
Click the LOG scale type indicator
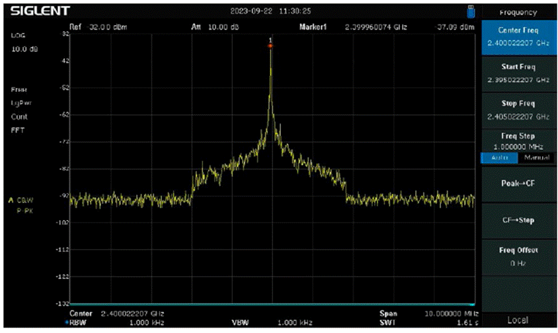(18, 36)
